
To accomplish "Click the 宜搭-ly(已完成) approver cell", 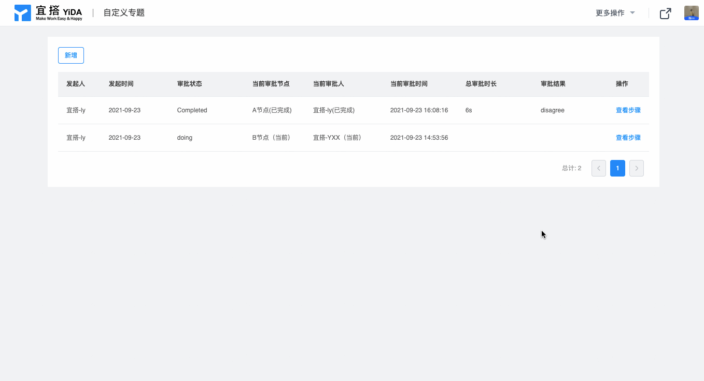I will click(334, 110).
